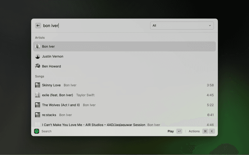
Task: Click exile album artwork thumbnail
Action: point(38,95)
